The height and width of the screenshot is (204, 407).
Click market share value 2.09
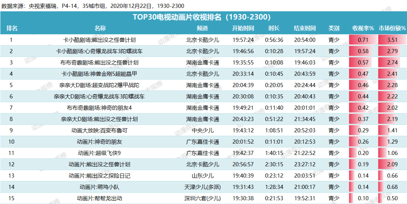[x=392, y=164]
